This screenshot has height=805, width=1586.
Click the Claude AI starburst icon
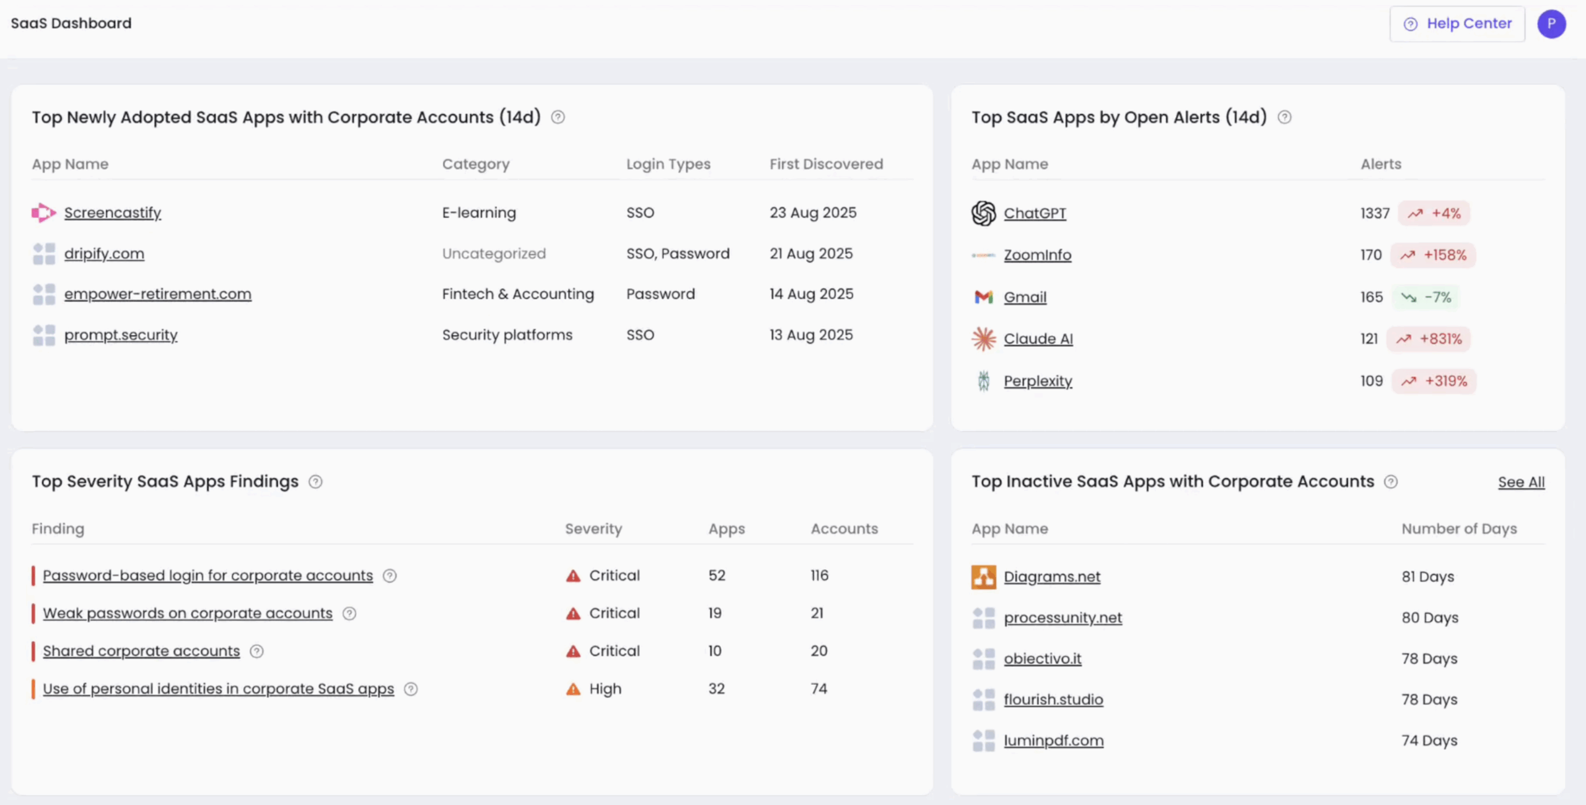click(983, 339)
